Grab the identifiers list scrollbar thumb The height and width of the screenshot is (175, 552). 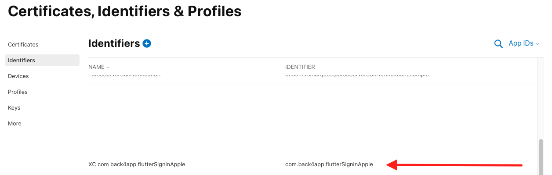pyautogui.click(x=541, y=156)
